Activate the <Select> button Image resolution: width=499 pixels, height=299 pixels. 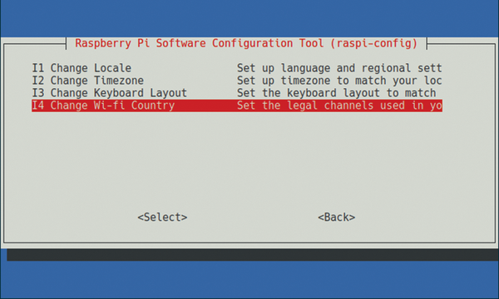point(162,218)
